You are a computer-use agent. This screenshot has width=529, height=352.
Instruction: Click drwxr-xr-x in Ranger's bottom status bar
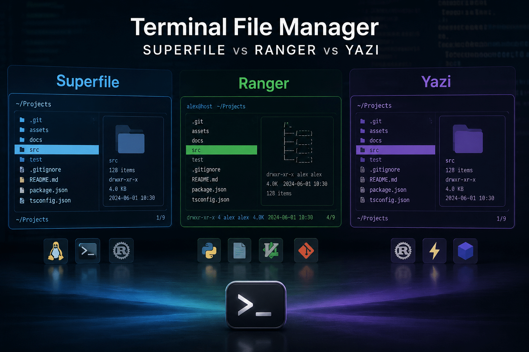201,217
